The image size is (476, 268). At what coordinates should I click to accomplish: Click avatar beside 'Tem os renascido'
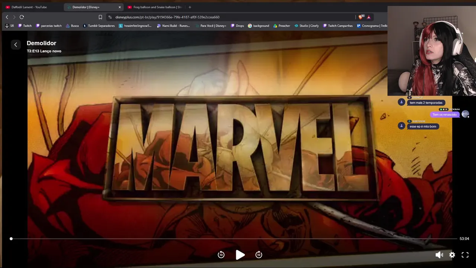[465, 114]
